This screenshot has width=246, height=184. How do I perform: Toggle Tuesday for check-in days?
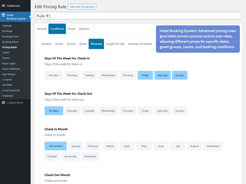click(89, 75)
